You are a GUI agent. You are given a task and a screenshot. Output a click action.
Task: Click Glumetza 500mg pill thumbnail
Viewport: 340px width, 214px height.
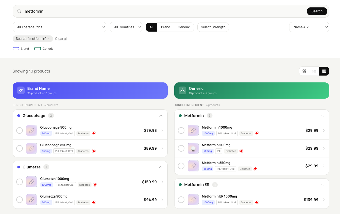(x=32, y=200)
